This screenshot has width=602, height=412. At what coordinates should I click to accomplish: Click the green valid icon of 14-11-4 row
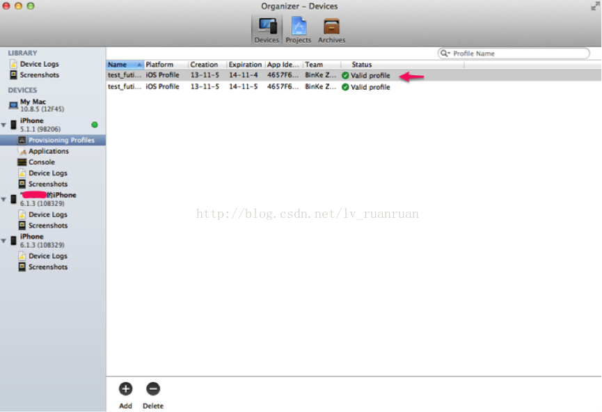coord(345,76)
